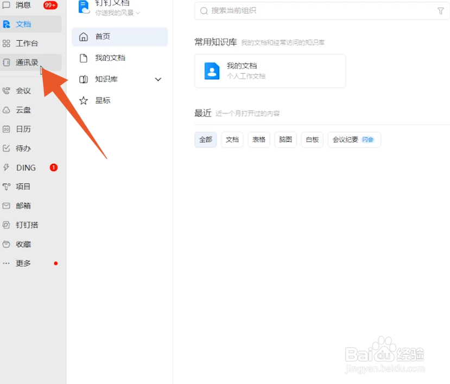
Task: Click the blue 我的文档 card icon
Action: click(x=212, y=71)
